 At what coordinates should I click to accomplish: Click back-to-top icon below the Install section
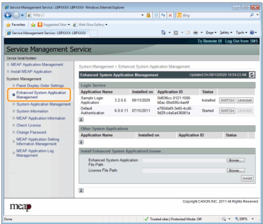(81, 191)
